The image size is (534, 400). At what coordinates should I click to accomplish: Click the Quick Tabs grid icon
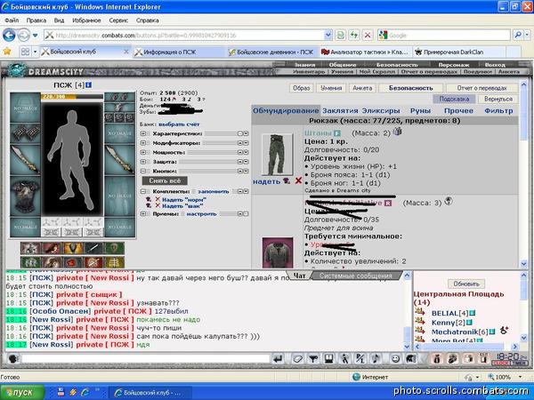(25, 52)
